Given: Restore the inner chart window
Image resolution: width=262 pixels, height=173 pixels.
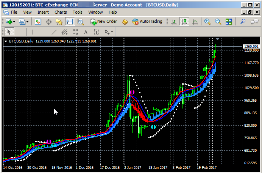Looking at the screenshot, I should [250, 12].
